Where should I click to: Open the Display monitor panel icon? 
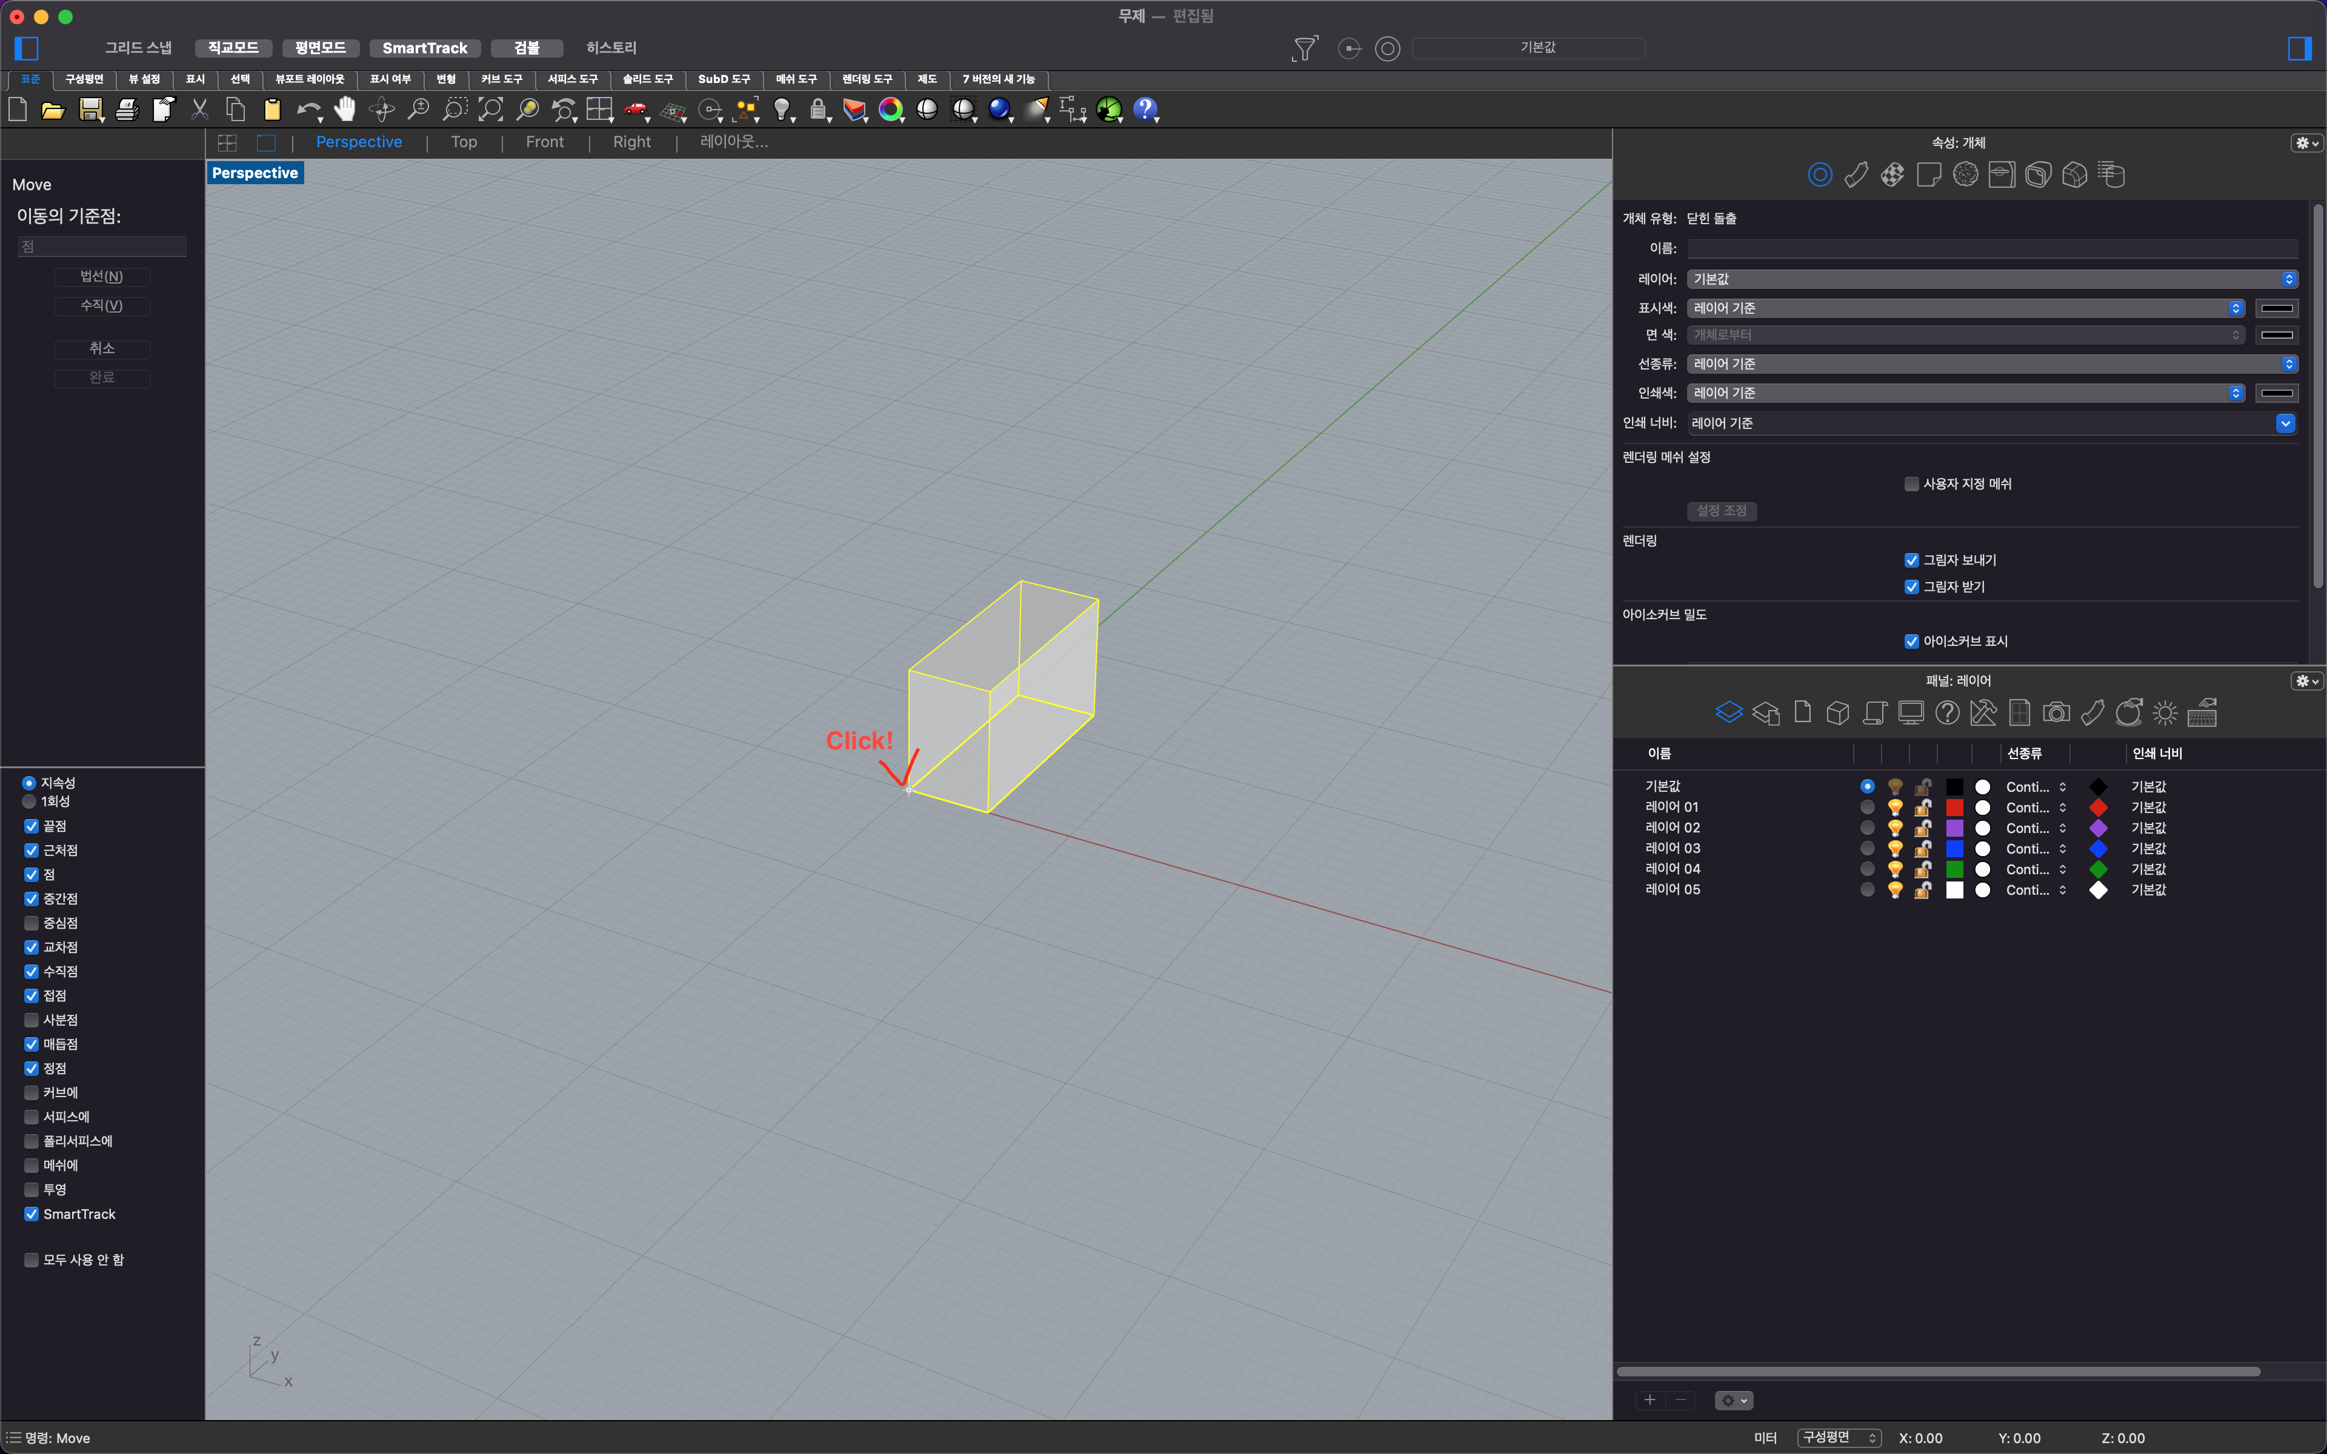point(1911,712)
